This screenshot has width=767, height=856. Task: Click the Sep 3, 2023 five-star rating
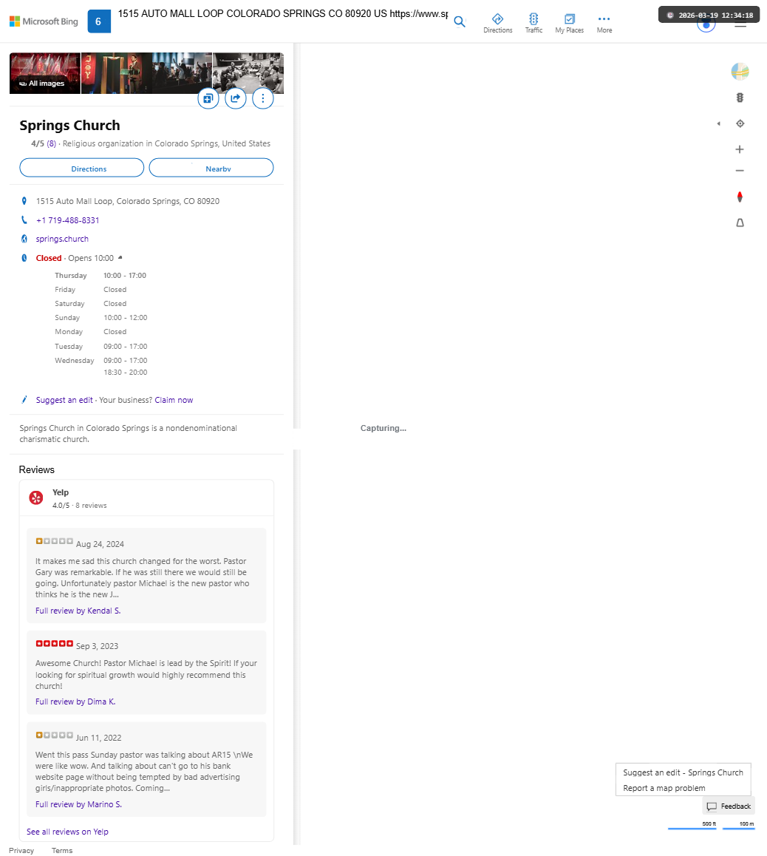coord(54,644)
